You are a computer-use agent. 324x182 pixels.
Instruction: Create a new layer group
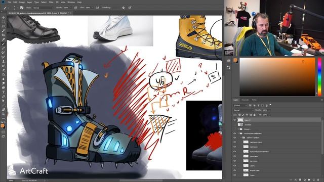point(309,180)
